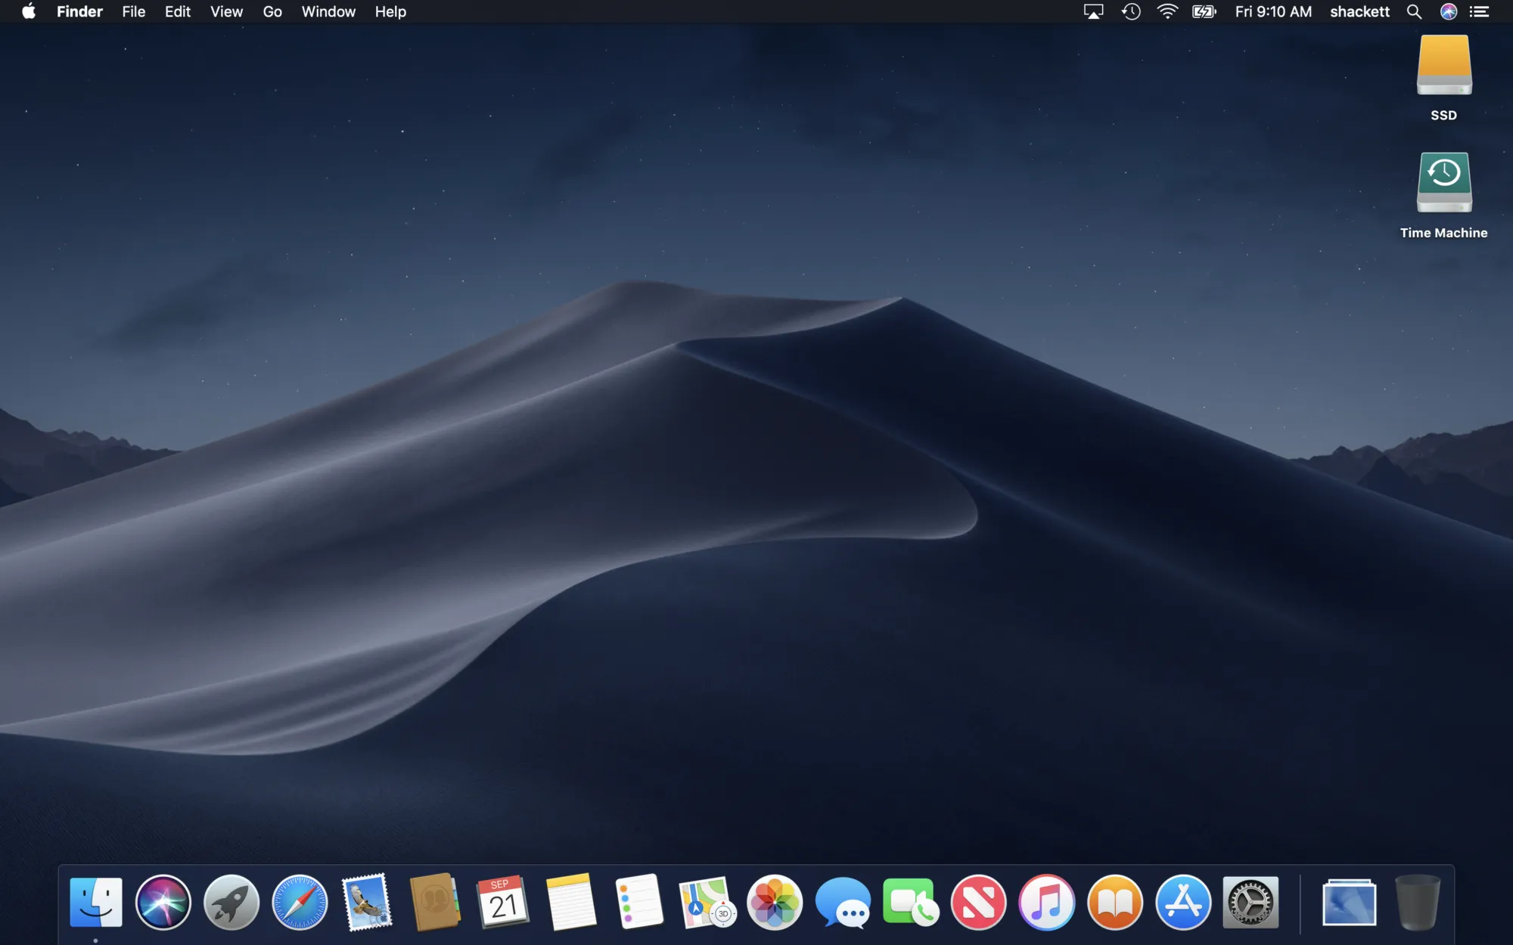
Task: Open Safari from the Dock
Action: [x=300, y=901]
